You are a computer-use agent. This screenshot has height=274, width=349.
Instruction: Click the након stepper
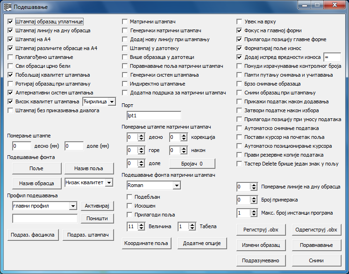coord(178,151)
